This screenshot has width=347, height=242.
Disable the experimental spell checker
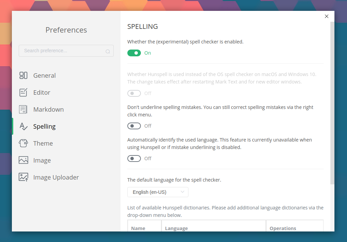click(134, 53)
